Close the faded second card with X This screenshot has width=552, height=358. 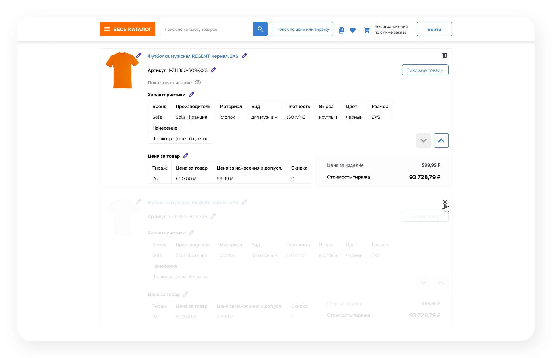click(445, 202)
